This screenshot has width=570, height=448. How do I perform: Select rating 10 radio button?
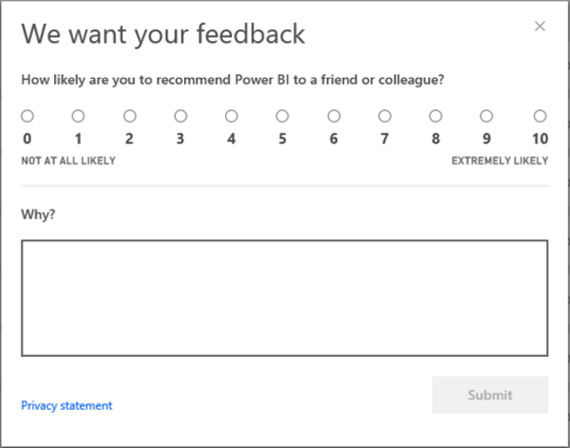[x=540, y=116]
